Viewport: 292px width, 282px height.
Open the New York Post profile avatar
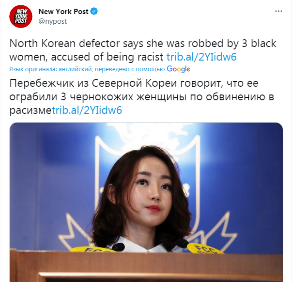[21, 16]
